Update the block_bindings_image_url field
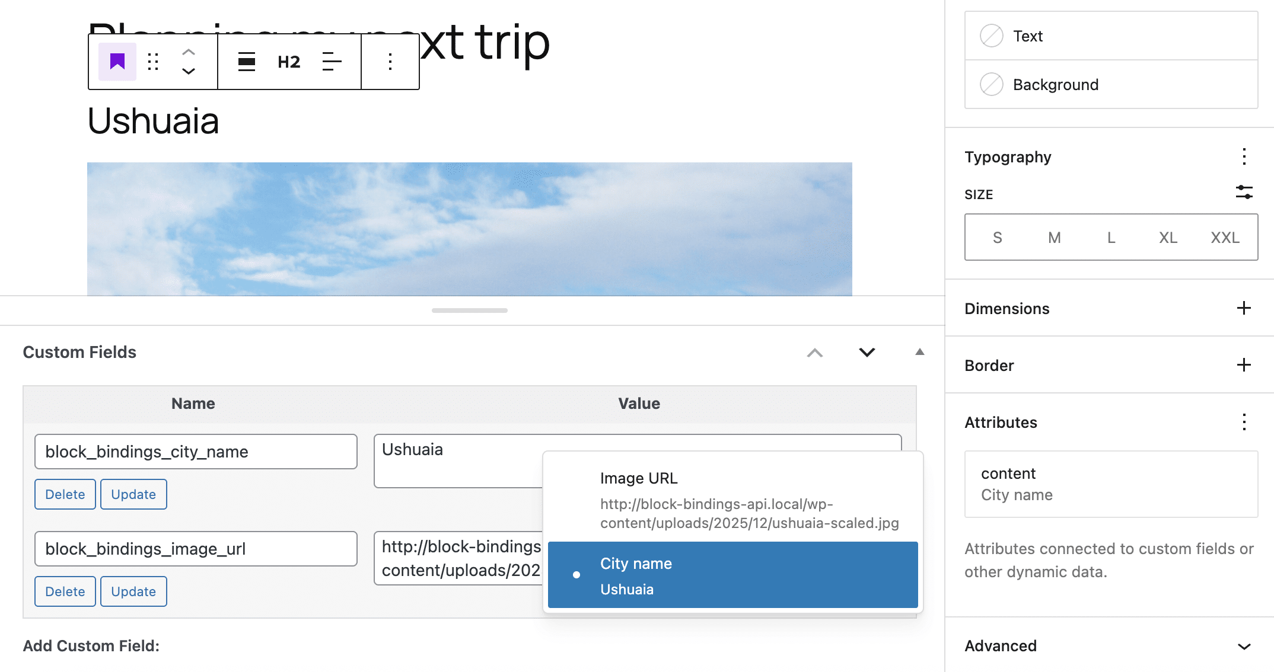This screenshot has width=1274, height=672. coord(133,591)
